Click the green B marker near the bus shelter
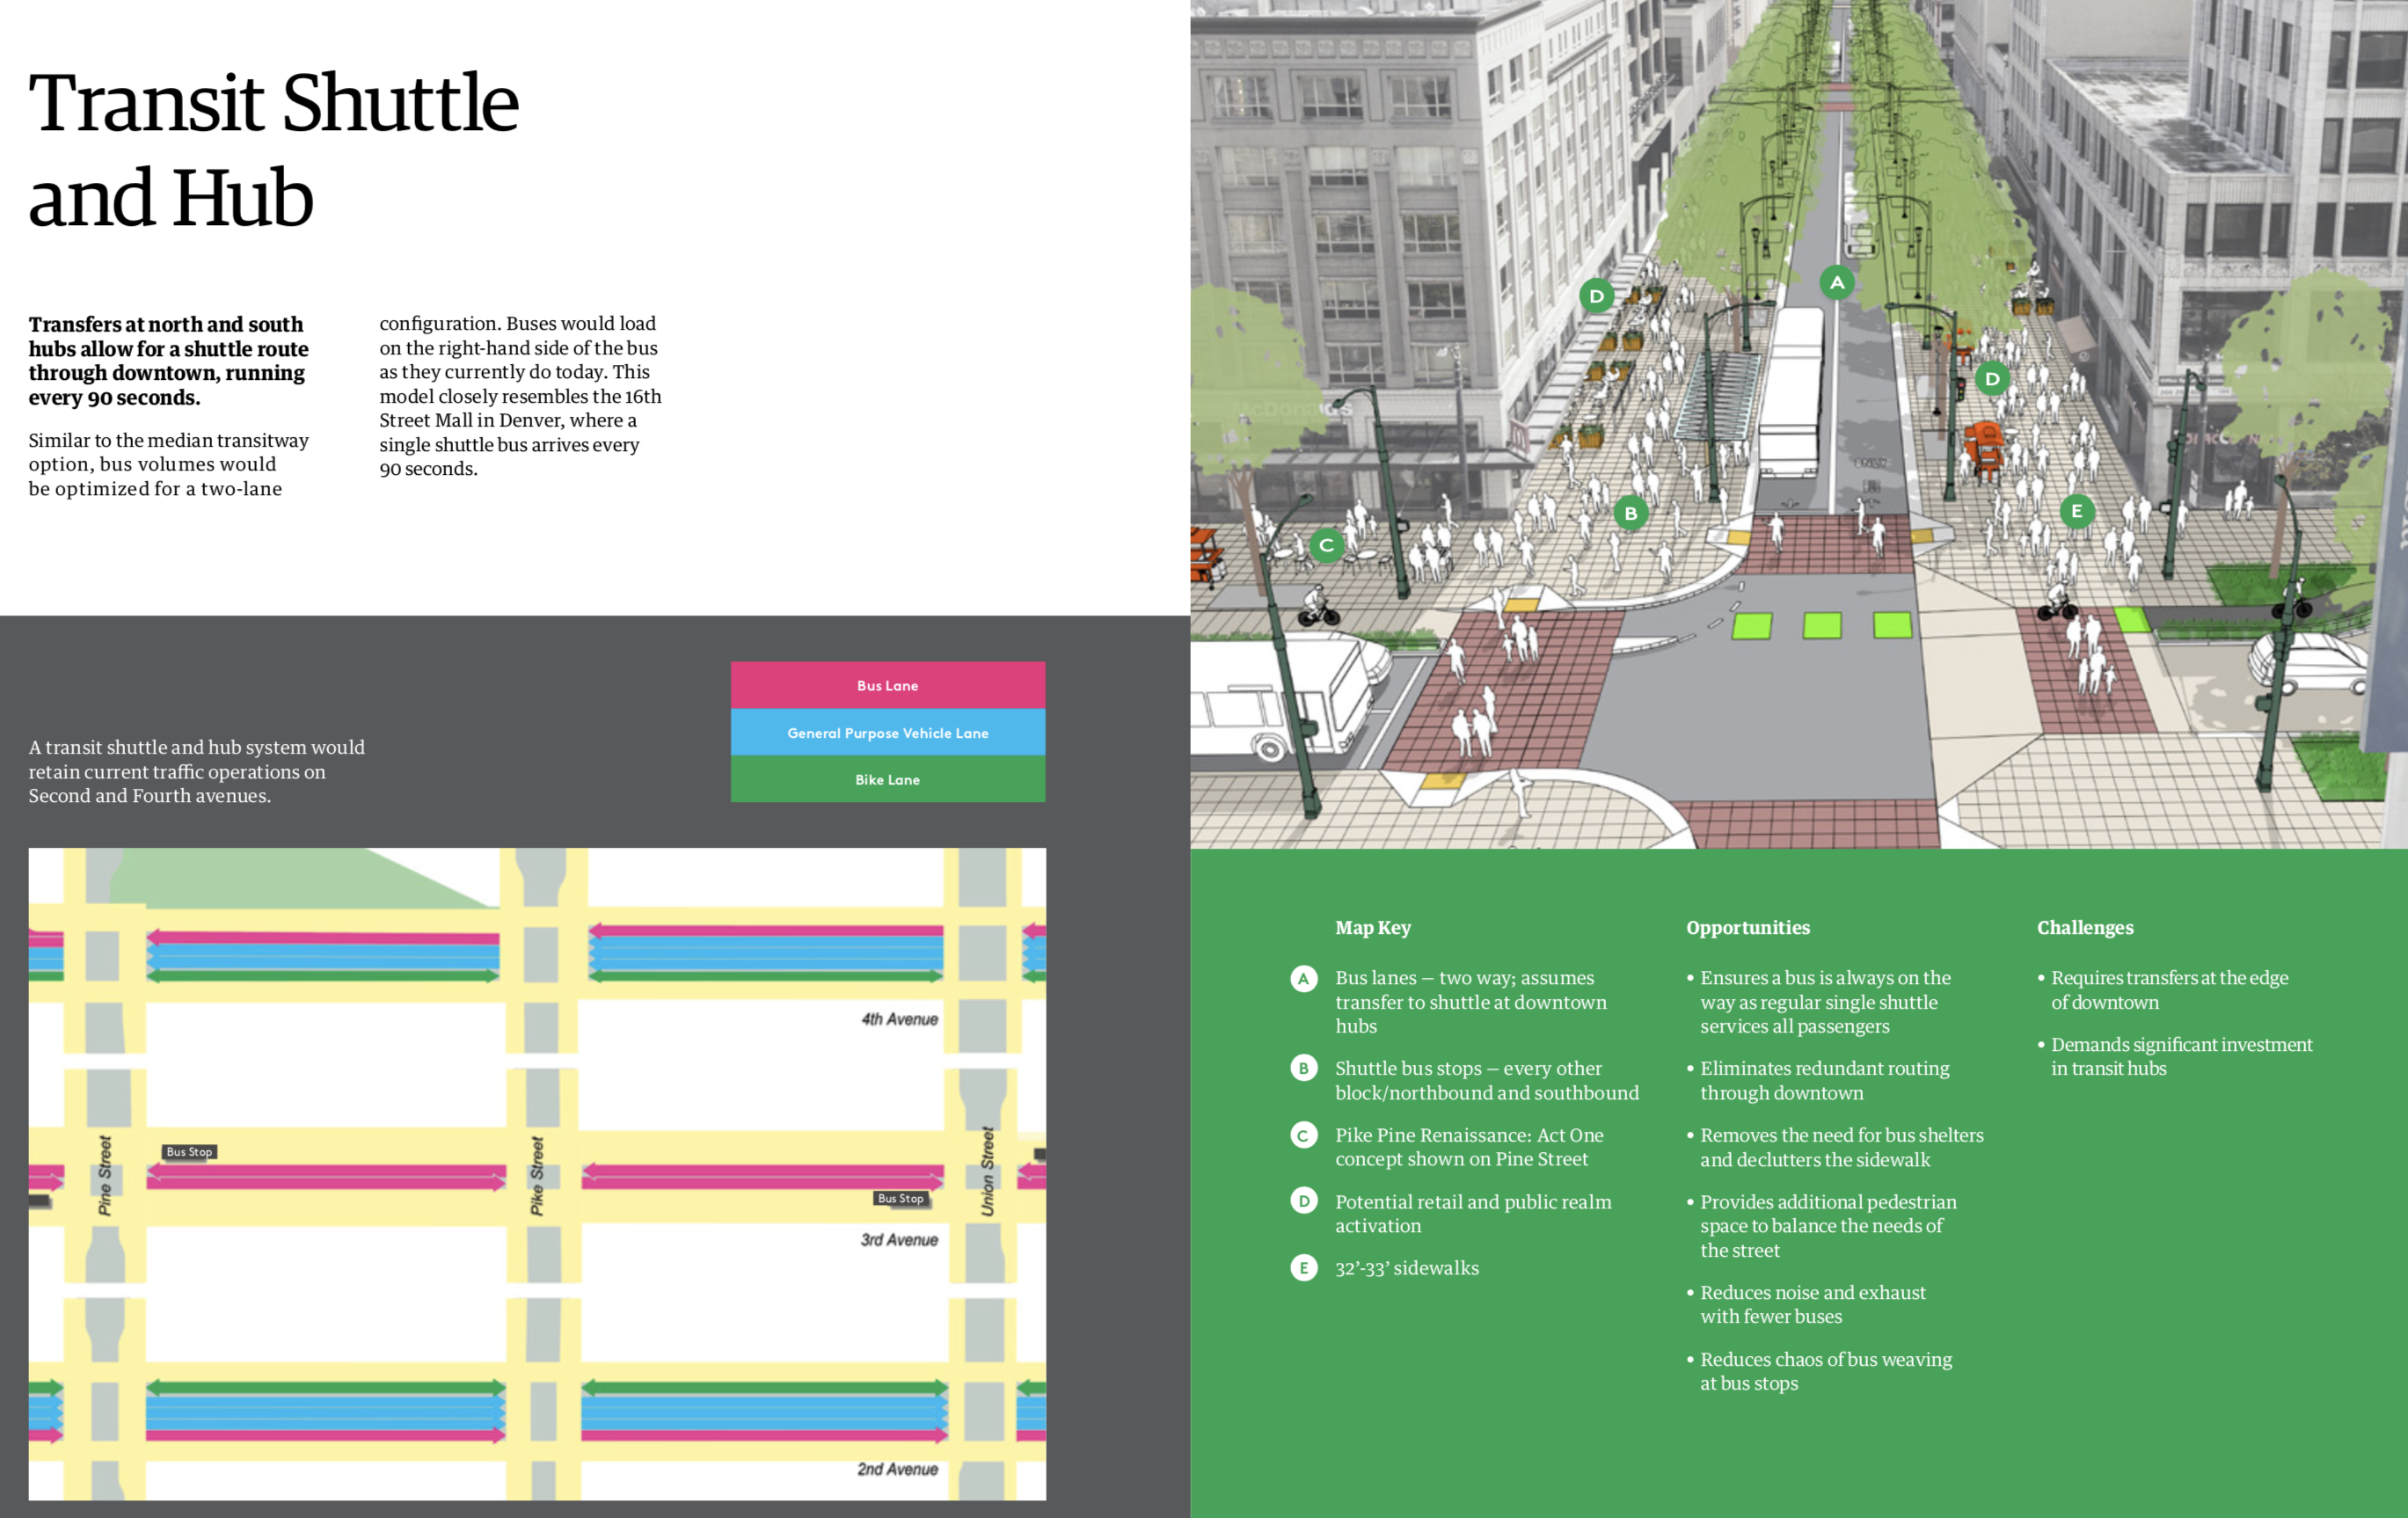Image resolution: width=2408 pixels, height=1518 pixels. [x=1631, y=513]
